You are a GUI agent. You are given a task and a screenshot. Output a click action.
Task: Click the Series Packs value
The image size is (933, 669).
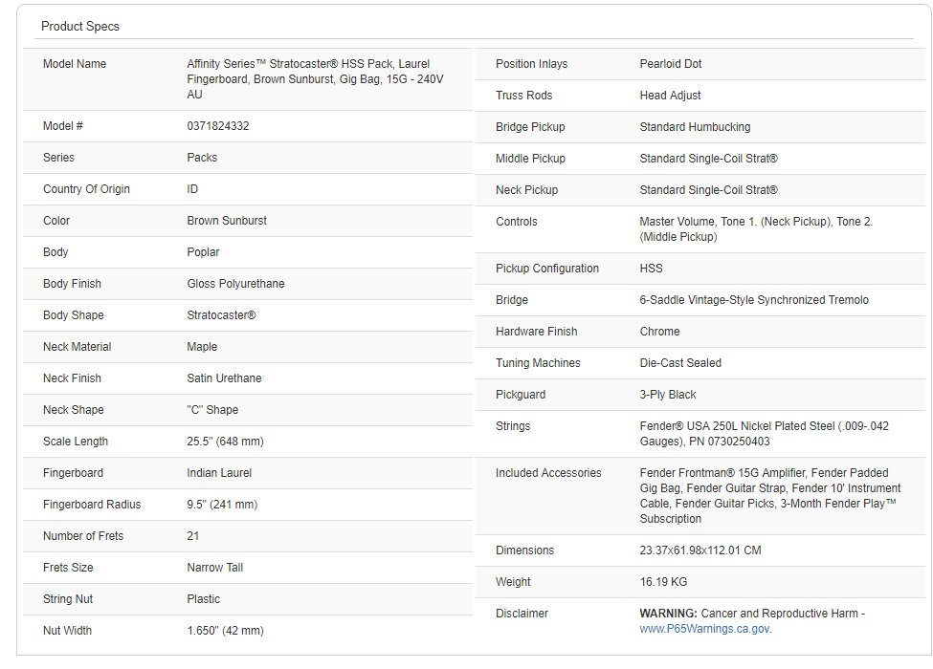202,158
